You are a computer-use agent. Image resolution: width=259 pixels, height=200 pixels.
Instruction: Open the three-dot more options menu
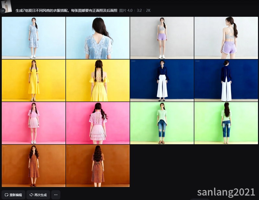click(x=56, y=195)
